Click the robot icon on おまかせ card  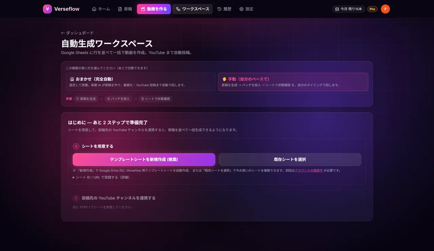click(x=72, y=79)
